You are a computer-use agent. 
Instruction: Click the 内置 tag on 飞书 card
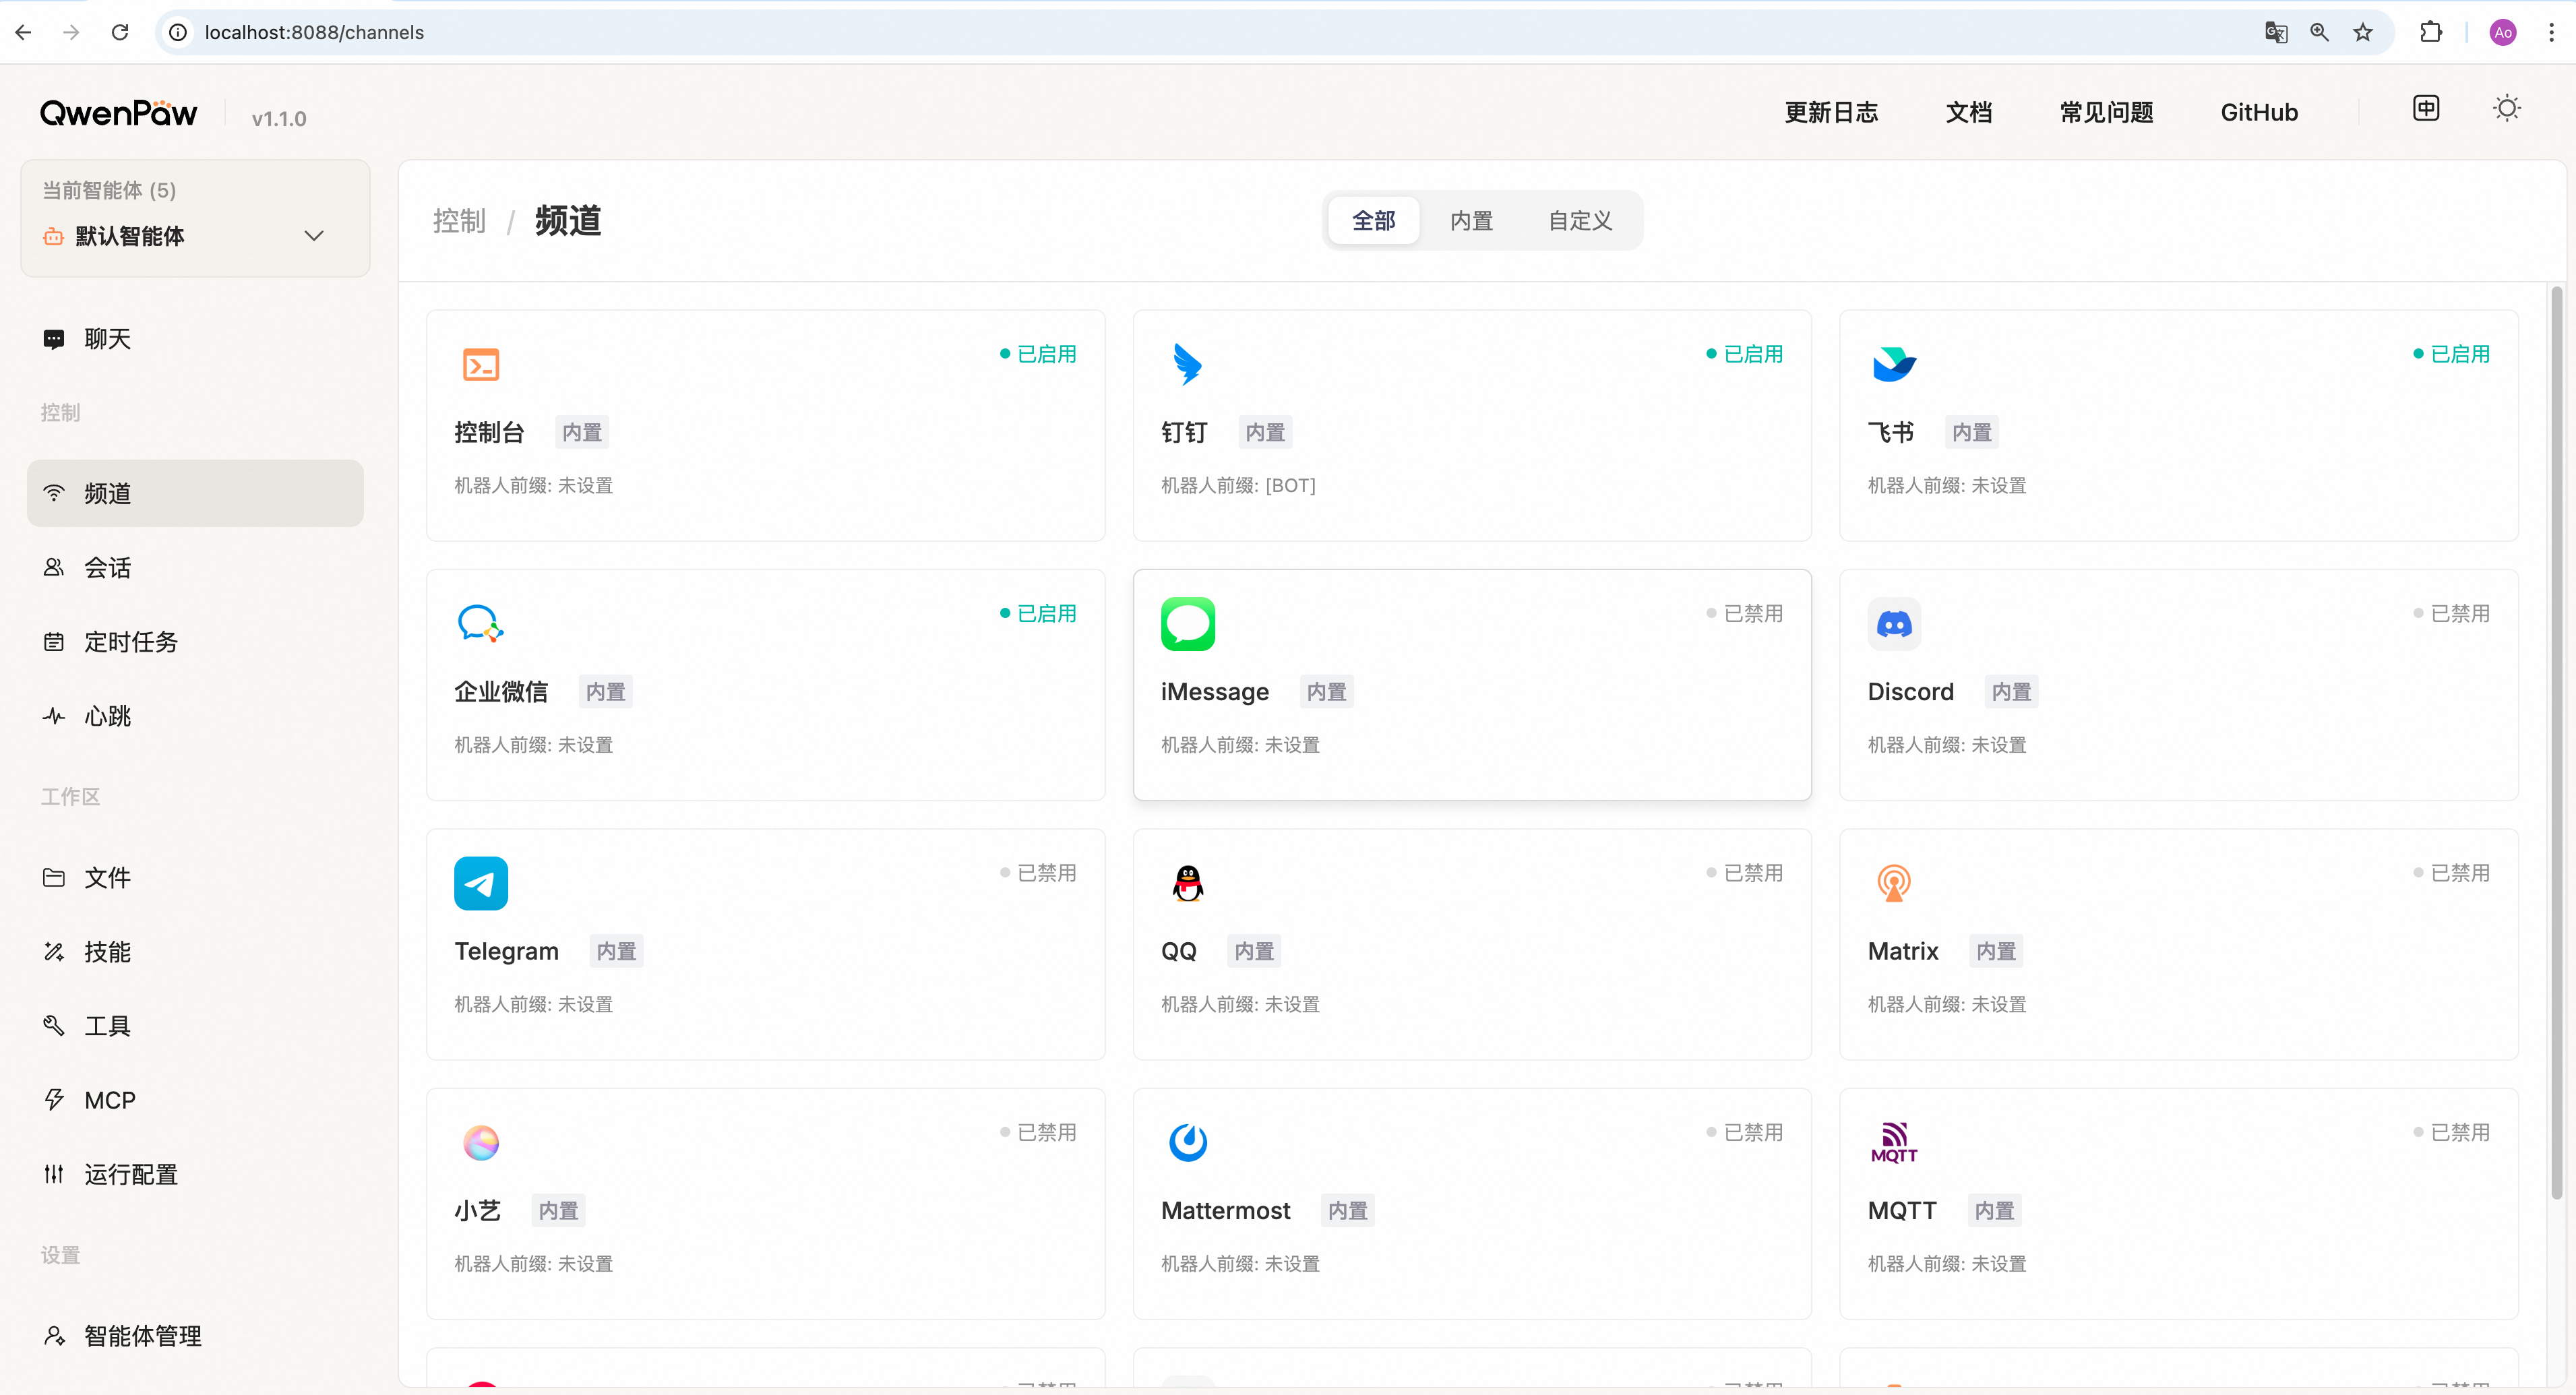point(1972,432)
